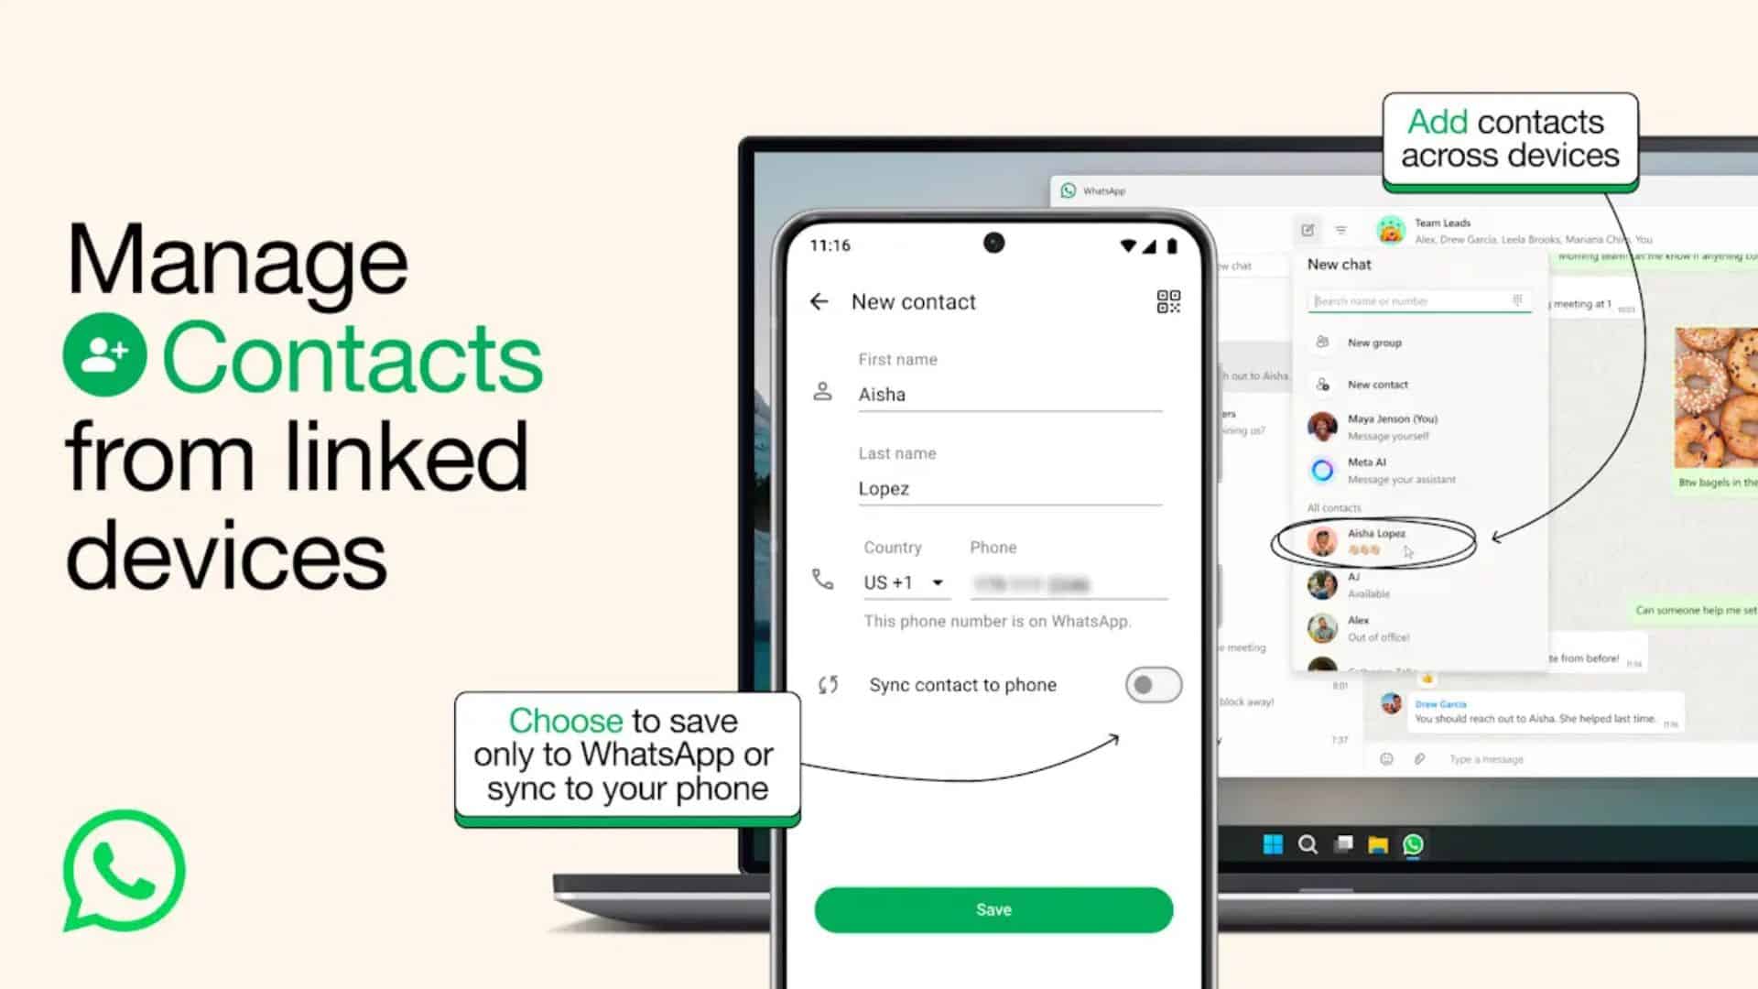Select New contact menu item in desktop
The height and width of the screenshot is (989, 1758).
coord(1378,384)
